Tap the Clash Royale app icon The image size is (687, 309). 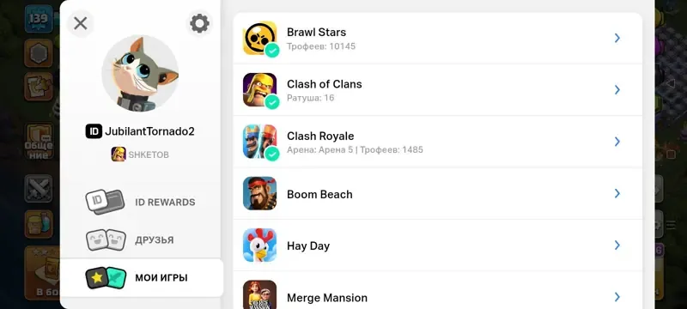tap(260, 142)
